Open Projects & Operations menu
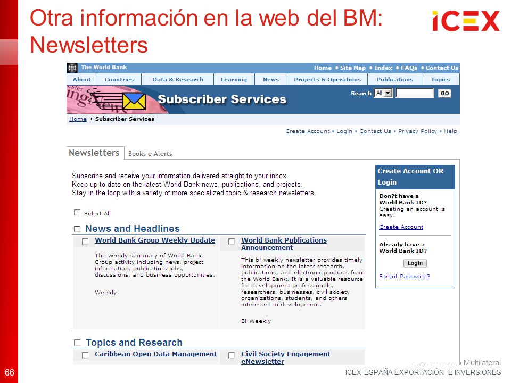This screenshot has height=383, width=511. tap(327, 79)
